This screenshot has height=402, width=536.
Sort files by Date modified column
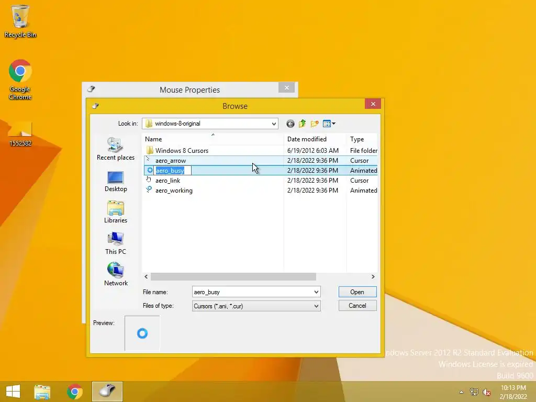click(315, 139)
